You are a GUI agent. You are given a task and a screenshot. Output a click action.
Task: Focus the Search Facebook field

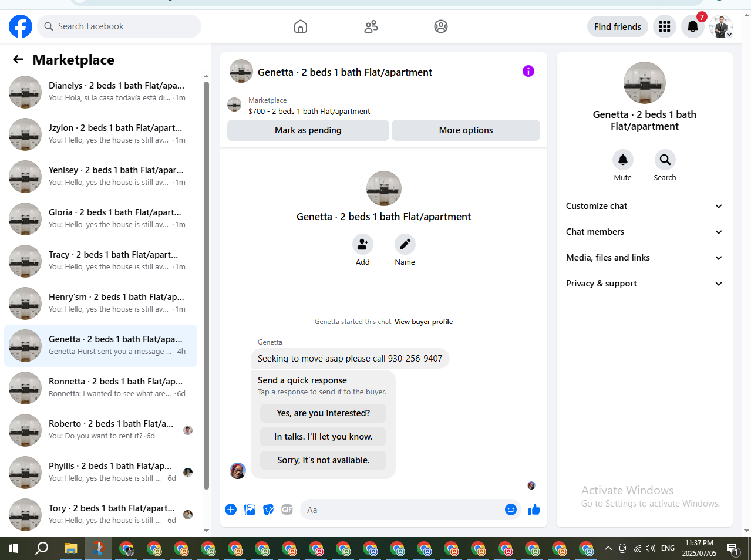(120, 26)
